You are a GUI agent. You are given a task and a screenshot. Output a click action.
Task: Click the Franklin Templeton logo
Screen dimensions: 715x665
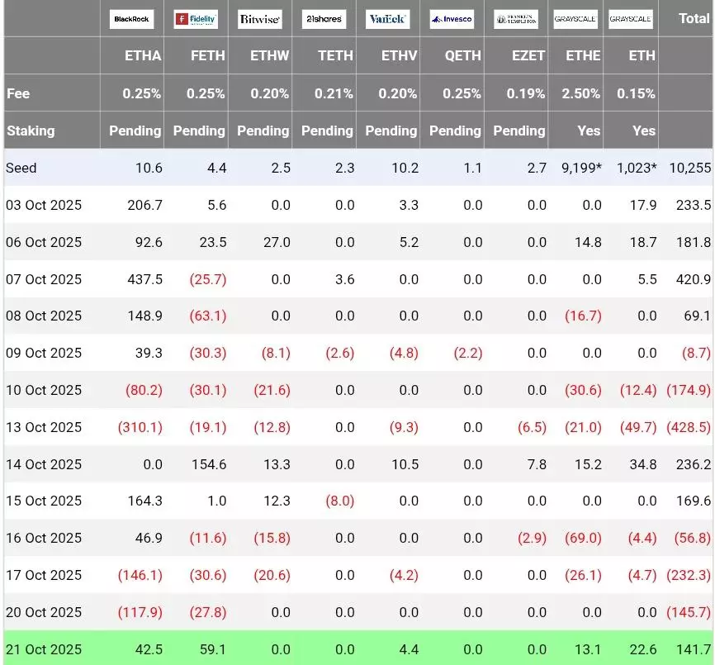pyautogui.click(x=515, y=19)
